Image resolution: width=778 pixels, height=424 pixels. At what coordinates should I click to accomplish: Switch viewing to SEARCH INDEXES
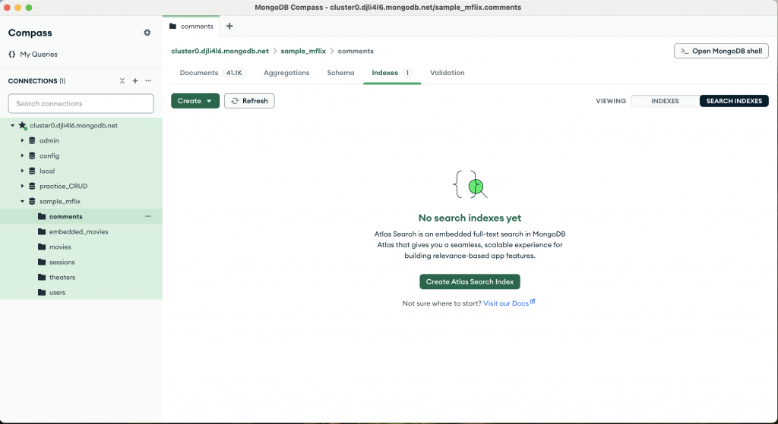(734, 101)
